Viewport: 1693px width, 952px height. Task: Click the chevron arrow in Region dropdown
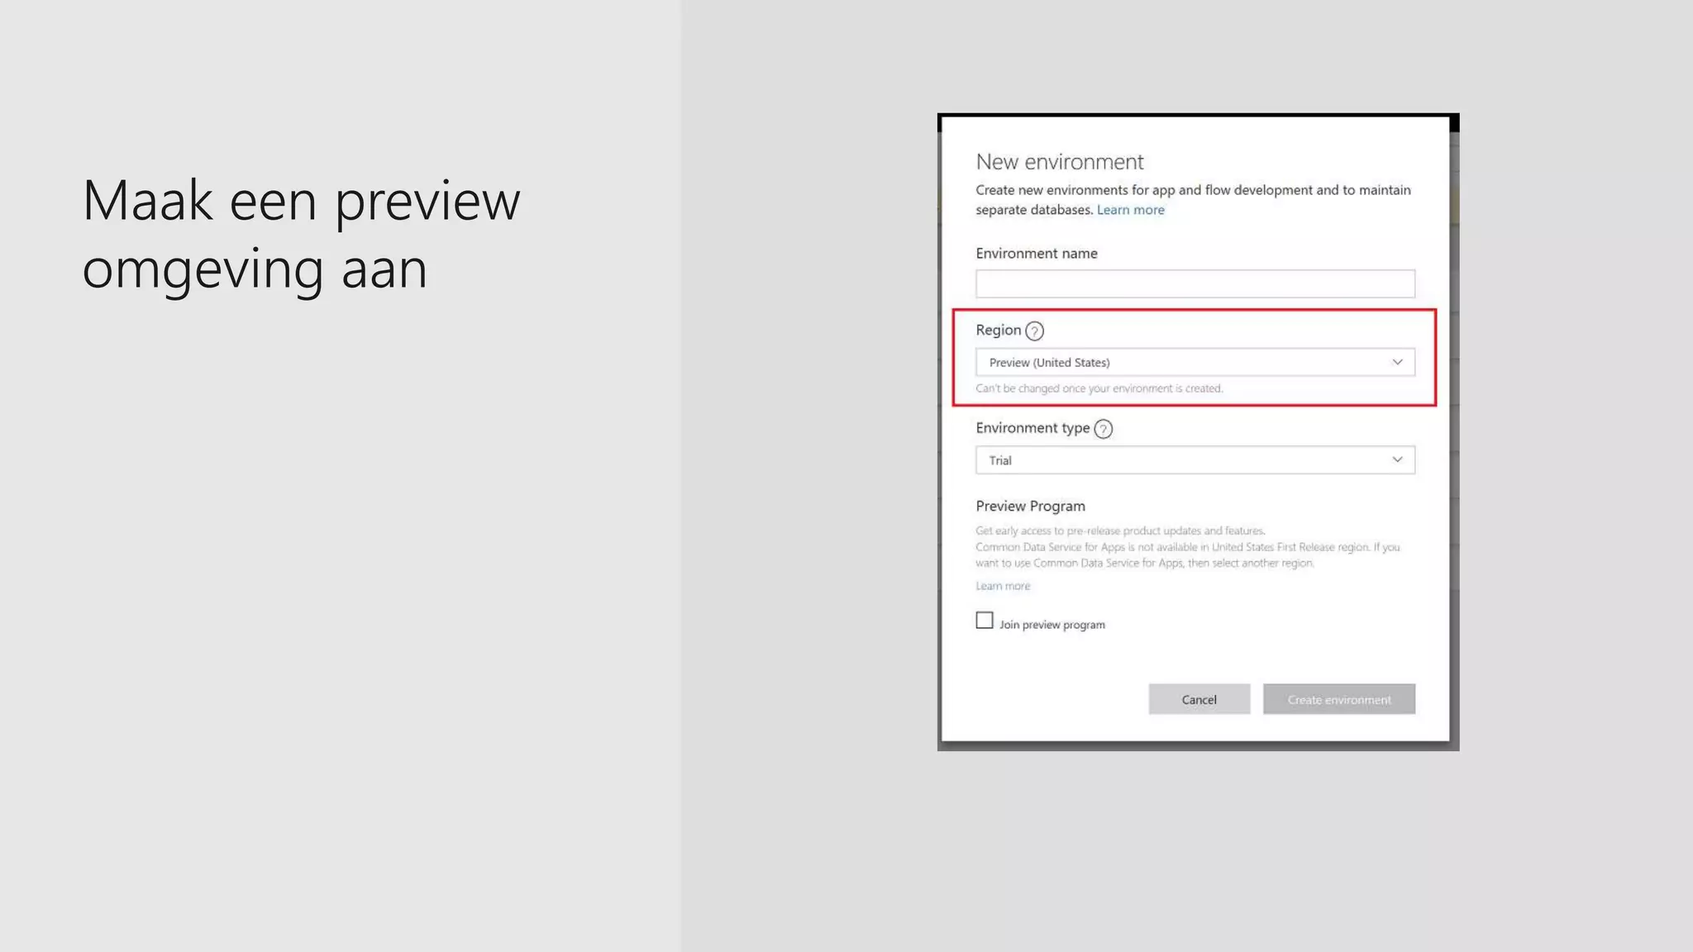tap(1397, 362)
